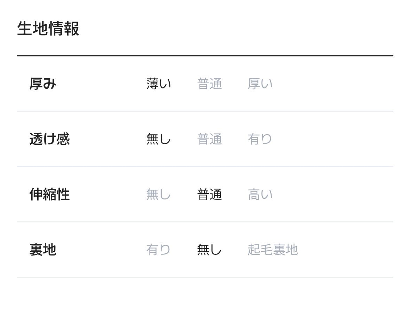
Task: Click the 厚み row label
Action: click(x=43, y=84)
